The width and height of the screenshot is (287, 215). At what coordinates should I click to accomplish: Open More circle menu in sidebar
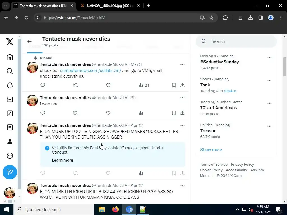tap(10, 156)
